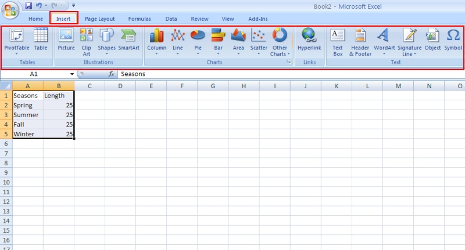Open the Shapes gallery
Viewport: 465px width, 250px height.
[106, 42]
